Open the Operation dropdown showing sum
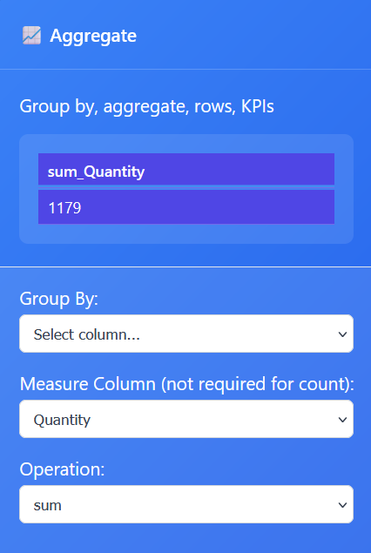The height and width of the screenshot is (553, 371). [186, 504]
